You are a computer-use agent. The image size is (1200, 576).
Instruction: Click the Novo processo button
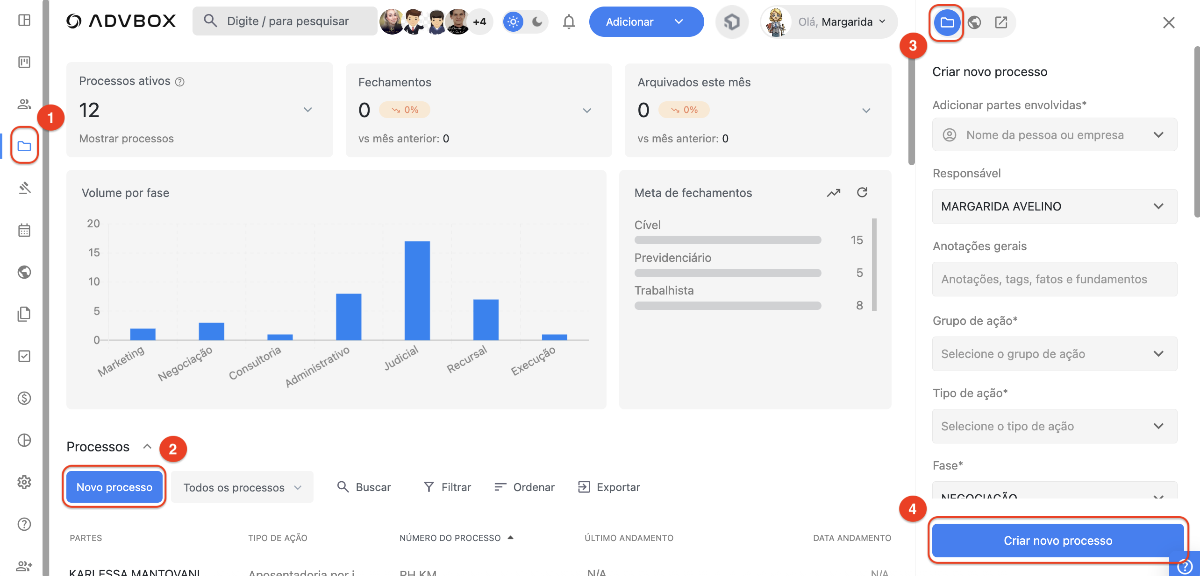tap(114, 487)
